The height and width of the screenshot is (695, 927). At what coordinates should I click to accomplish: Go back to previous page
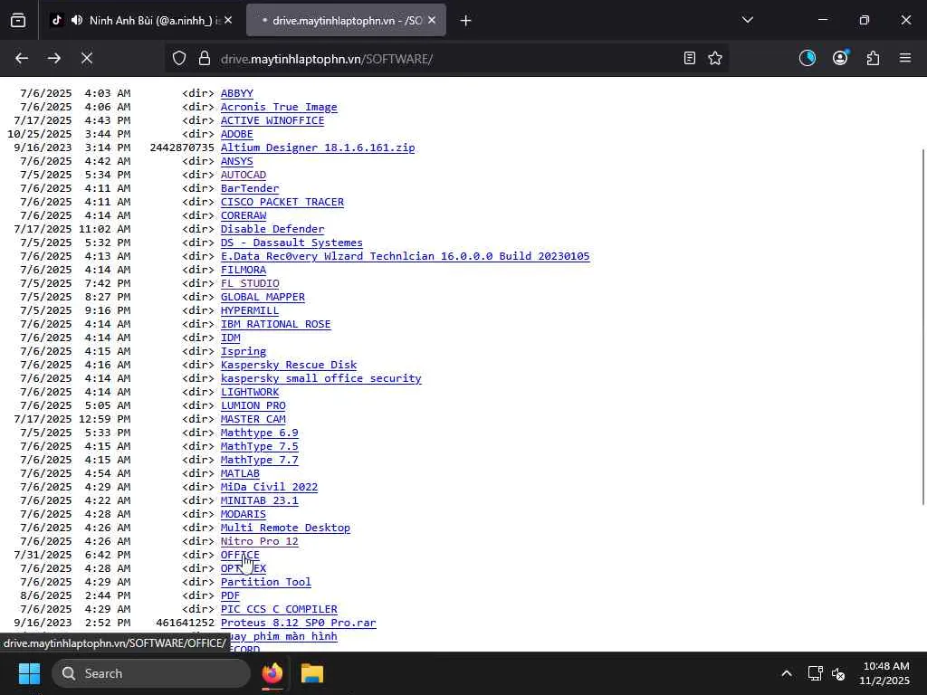[x=22, y=58]
